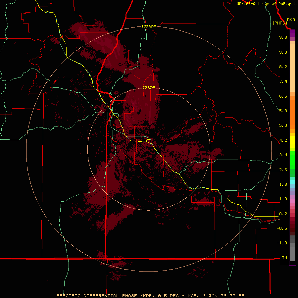Click the -0.5 scale value
Viewport: 298px width, 298px height.
[x=282, y=228]
